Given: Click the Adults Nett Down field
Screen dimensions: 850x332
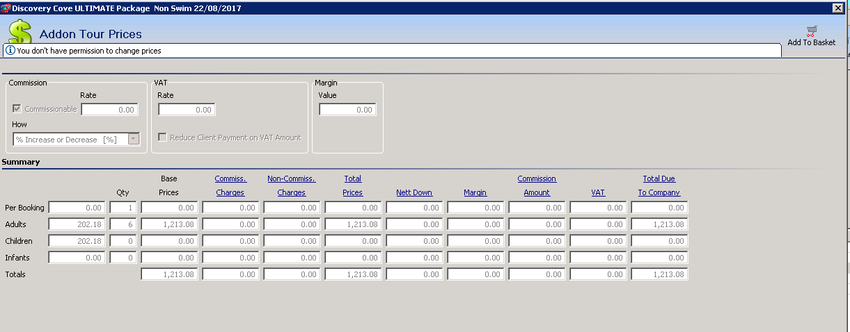Looking at the screenshot, I should pyautogui.click(x=414, y=224).
